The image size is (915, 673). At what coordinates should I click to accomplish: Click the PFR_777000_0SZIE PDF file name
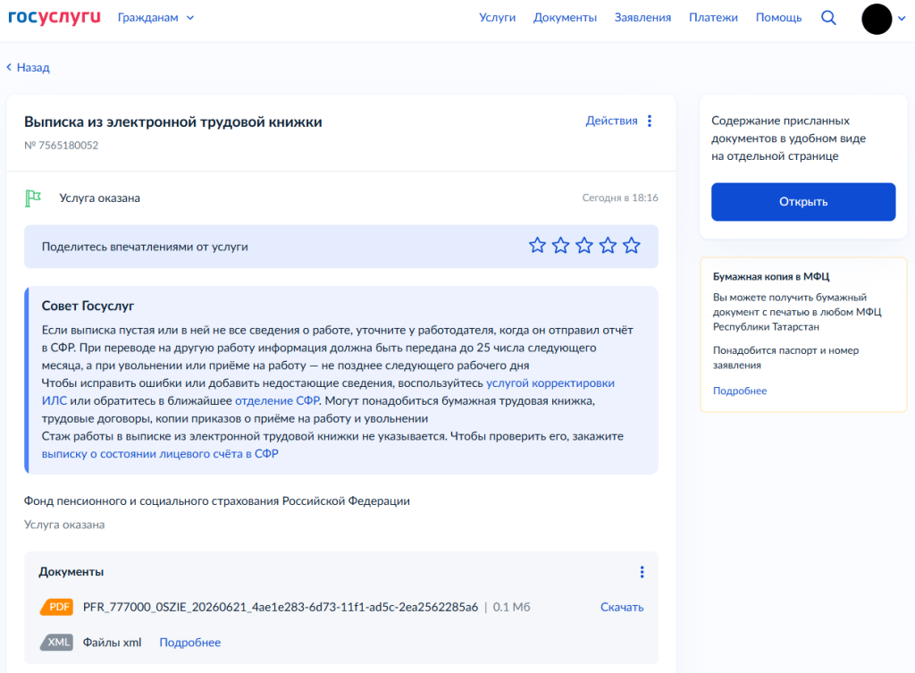(280, 607)
